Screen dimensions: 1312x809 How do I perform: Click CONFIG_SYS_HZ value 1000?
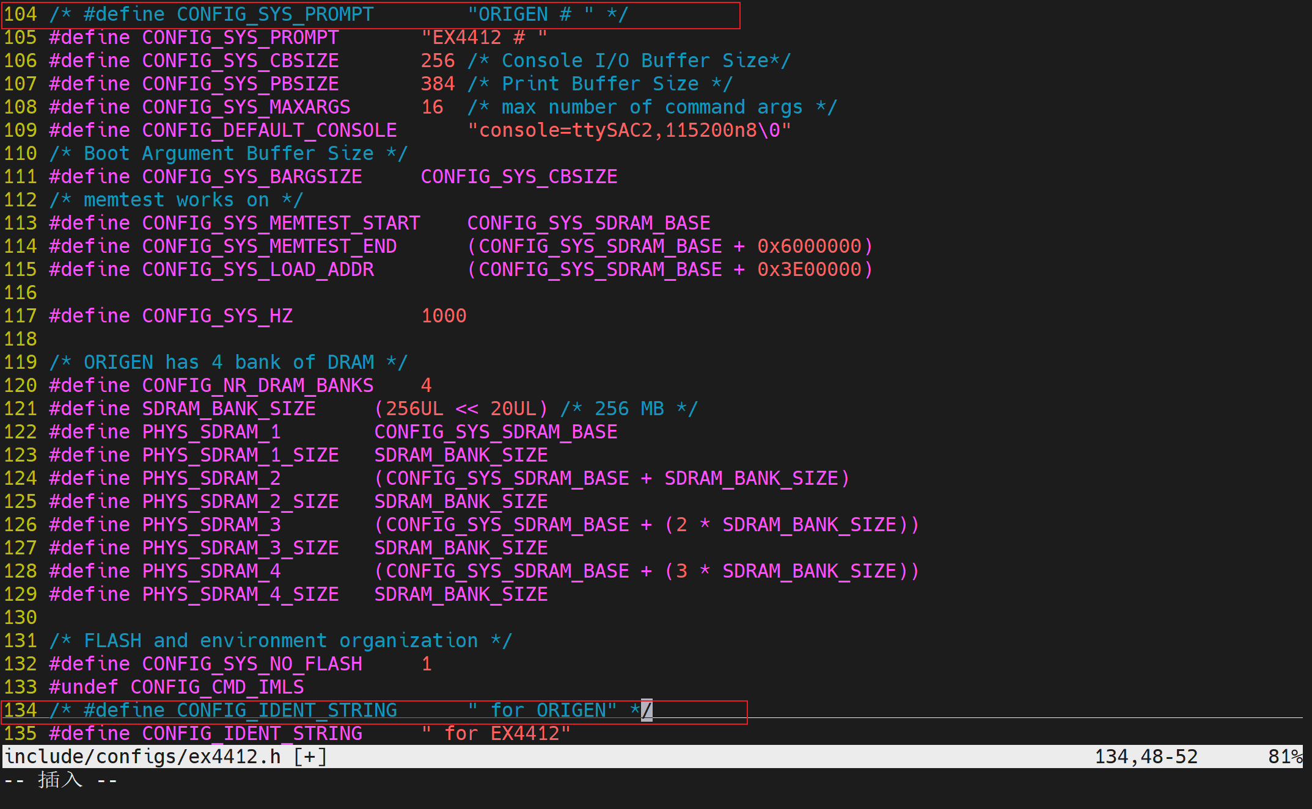[444, 316]
